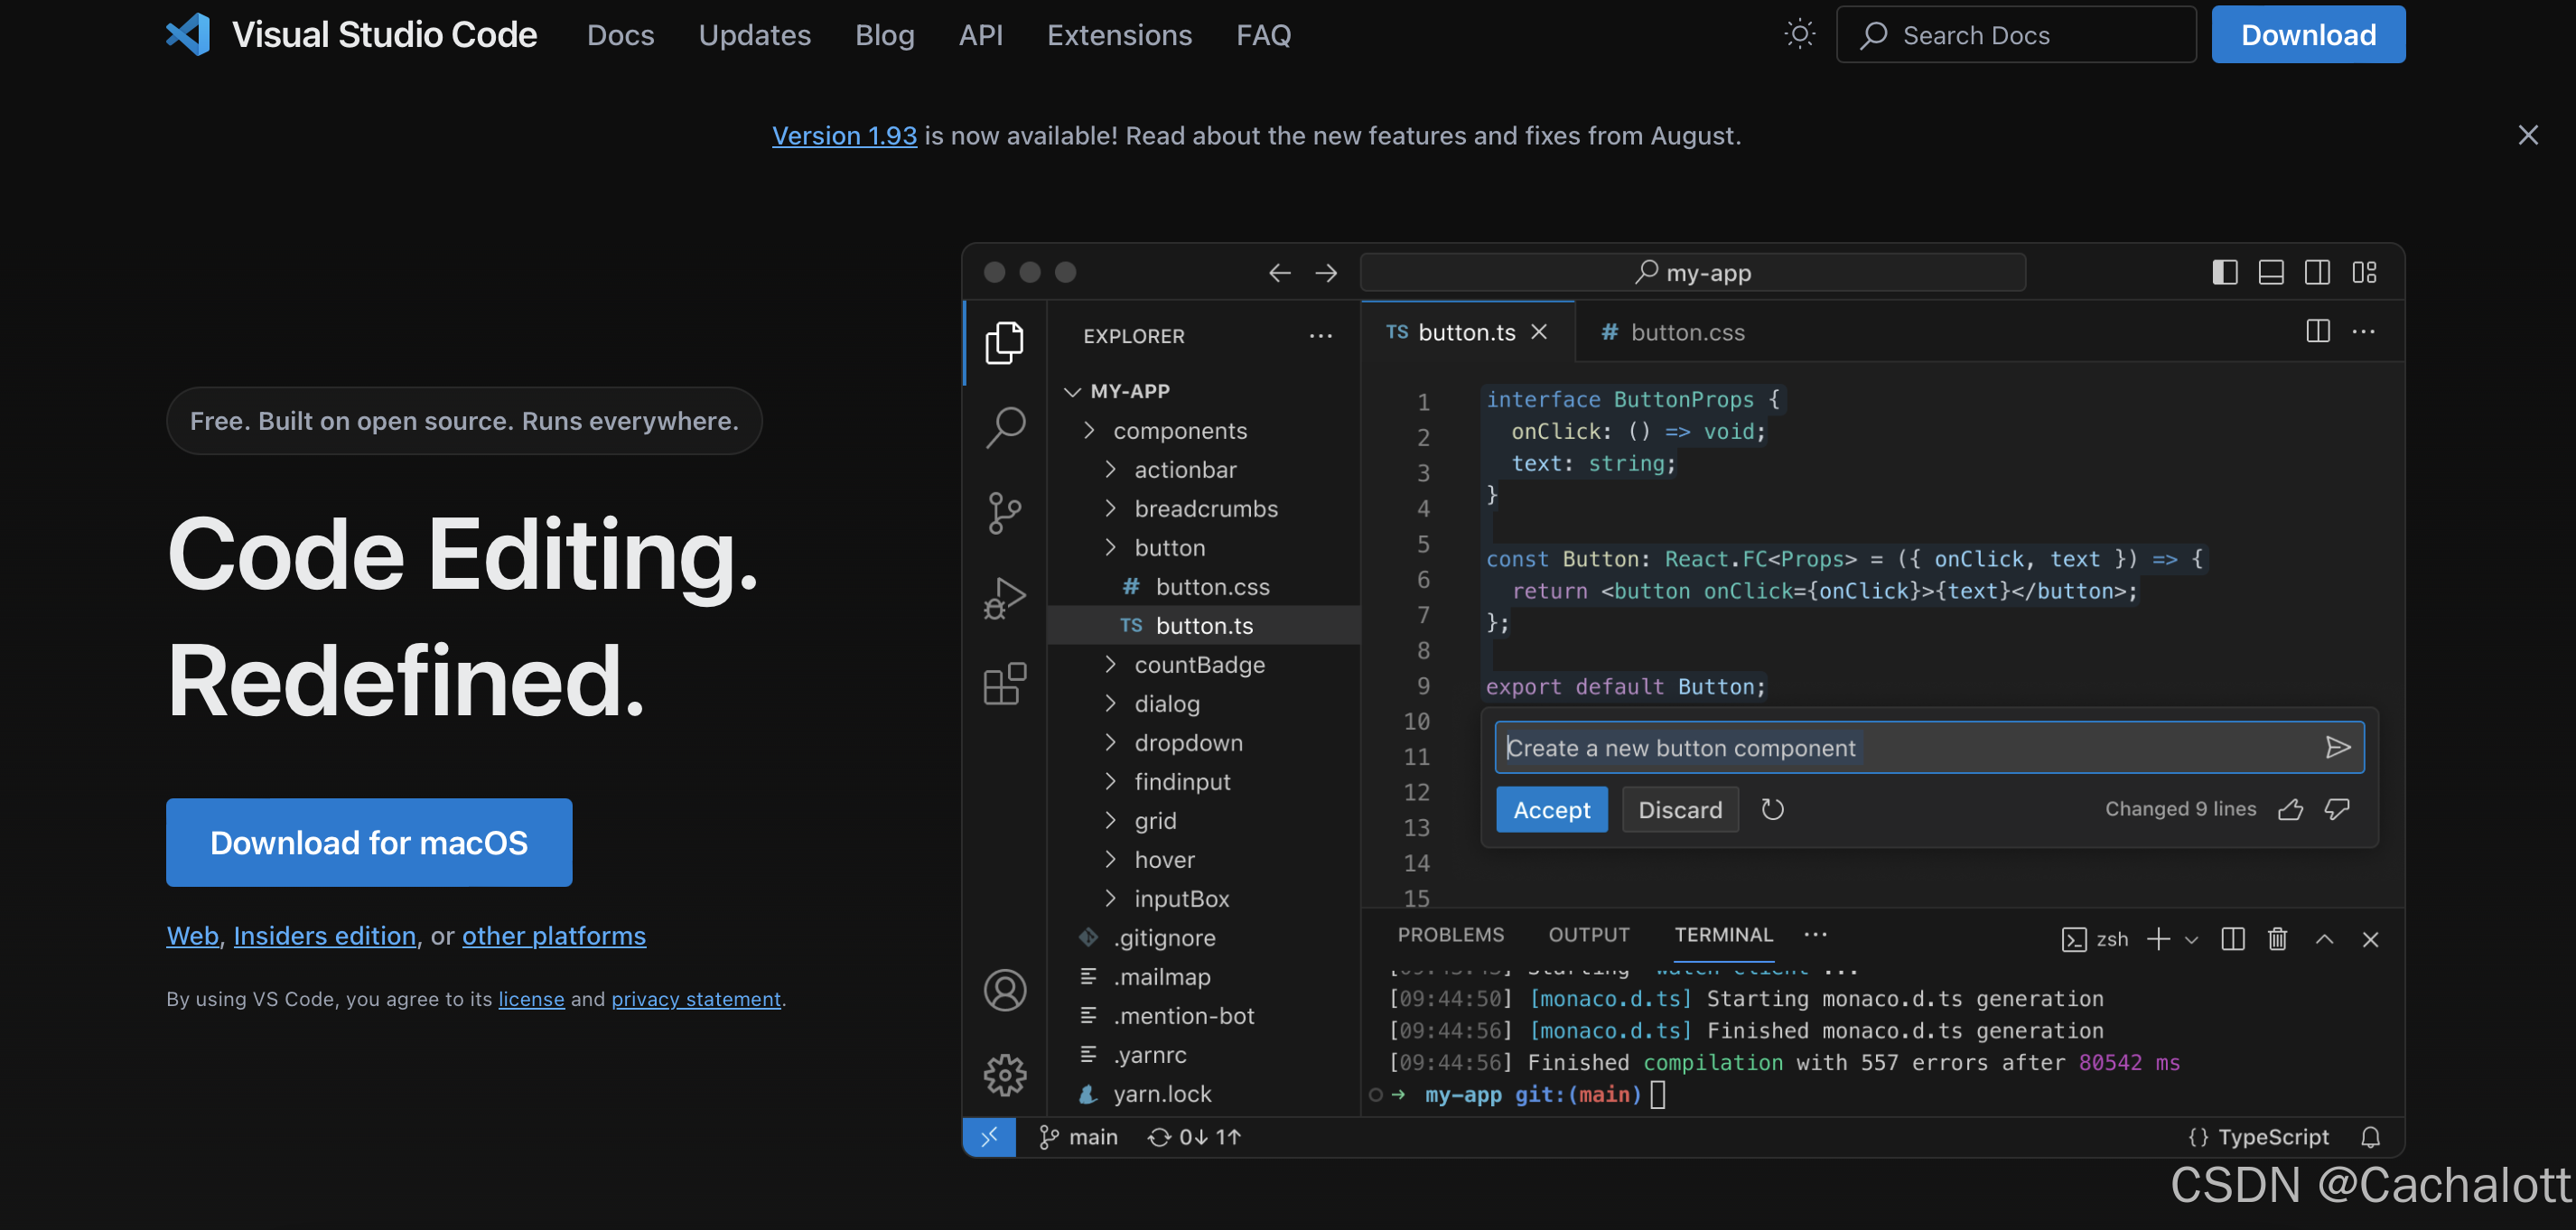Image resolution: width=2576 pixels, height=1230 pixels.
Task: Click the blue Download button in header
Action: click(2308, 35)
